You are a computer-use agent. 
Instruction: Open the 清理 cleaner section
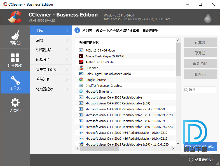click(15, 37)
